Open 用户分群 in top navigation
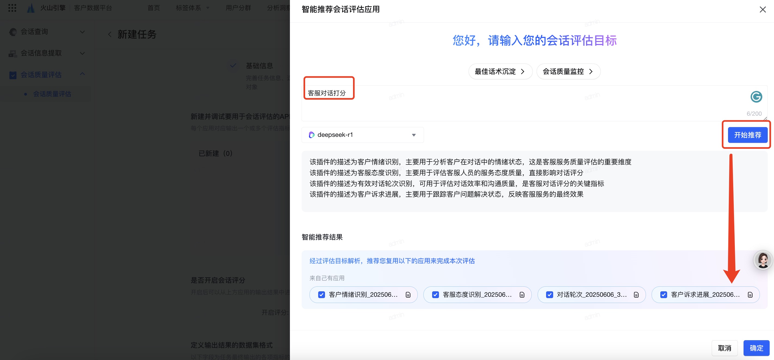Image resolution: width=774 pixels, height=360 pixels. [238, 8]
